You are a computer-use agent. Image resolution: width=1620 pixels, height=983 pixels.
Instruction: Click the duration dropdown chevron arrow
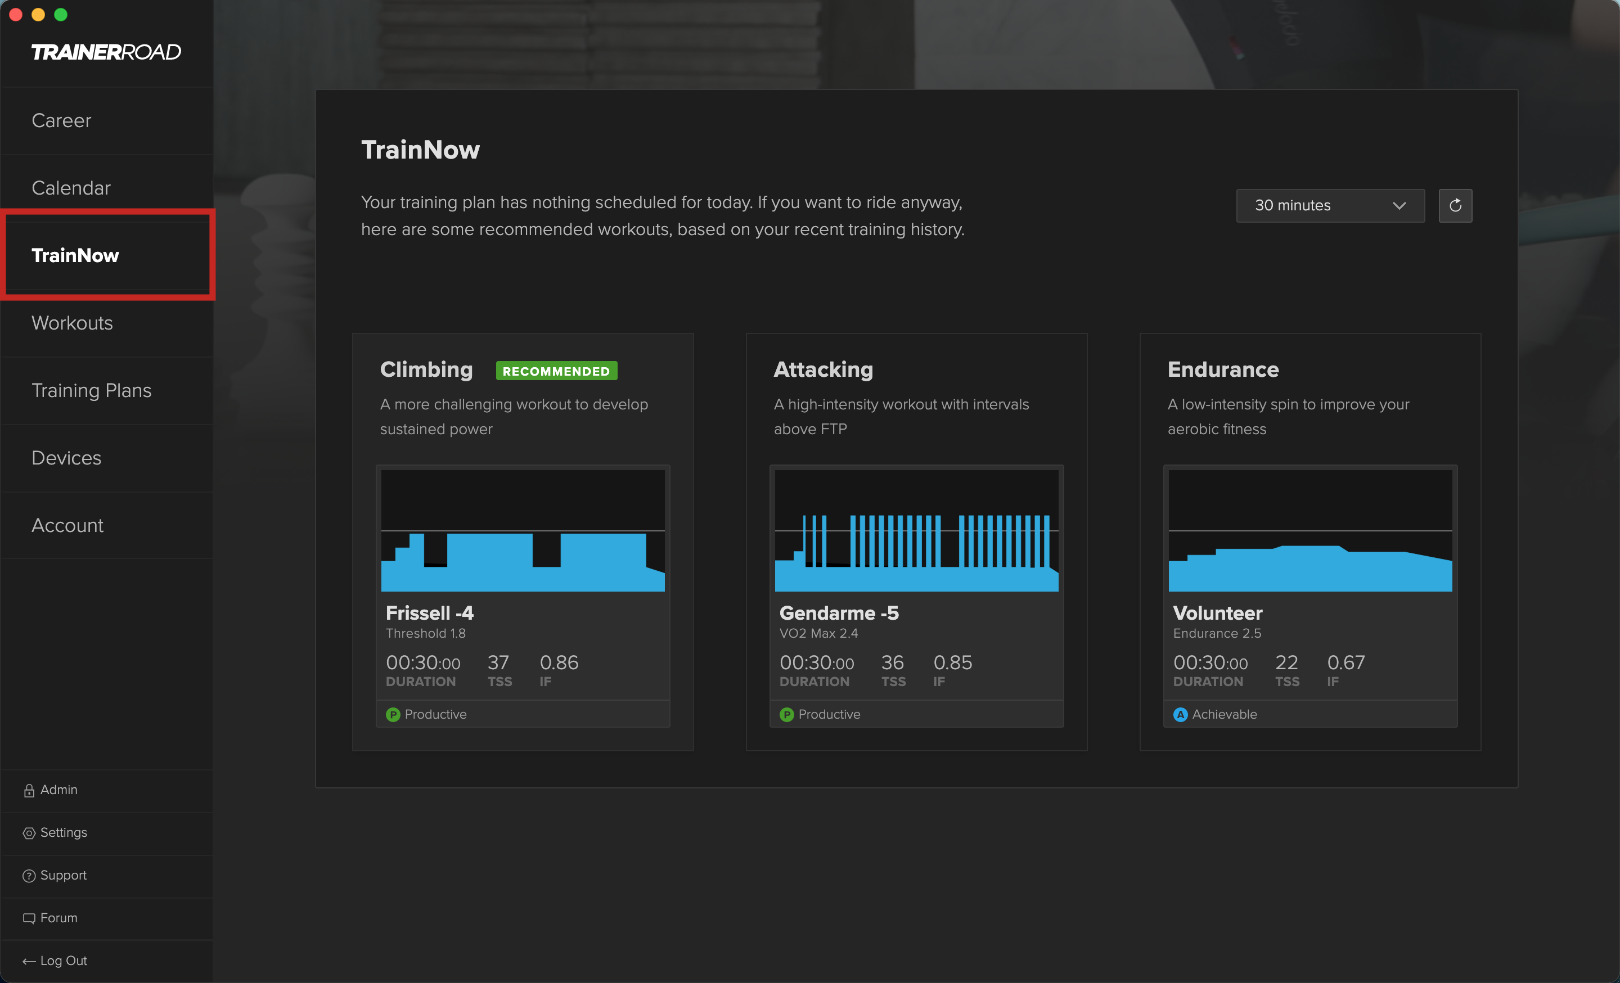(x=1399, y=206)
